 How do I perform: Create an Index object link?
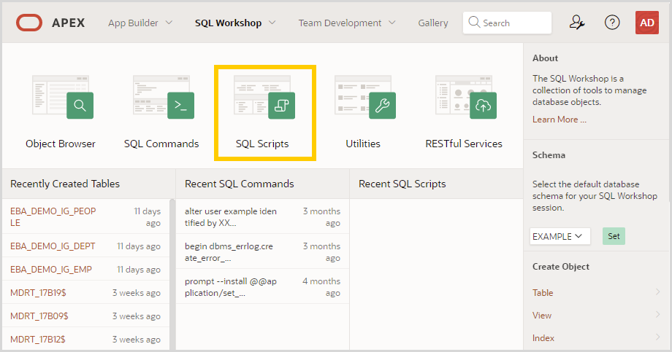(x=543, y=338)
